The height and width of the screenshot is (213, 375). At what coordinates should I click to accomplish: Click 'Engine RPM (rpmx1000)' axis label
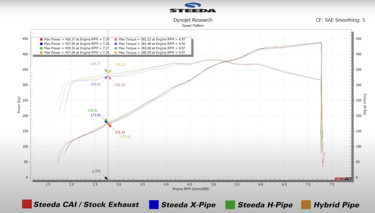click(x=191, y=189)
